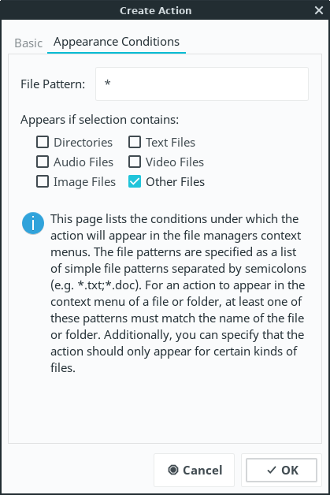Cancel the action creation

pyautogui.click(x=194, y=470)
